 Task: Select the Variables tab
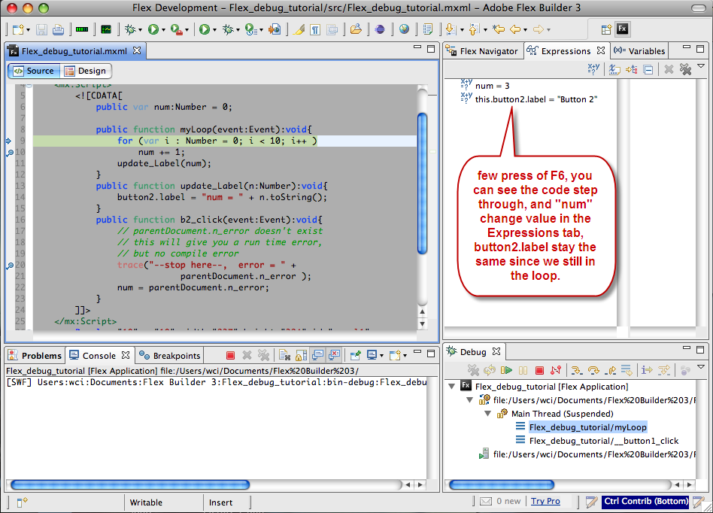(x=645, y=50)
